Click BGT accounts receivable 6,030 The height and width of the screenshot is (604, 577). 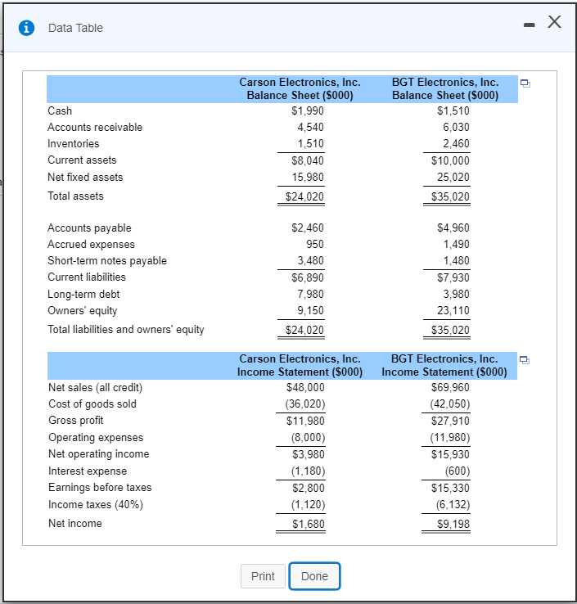click(456, 127)
